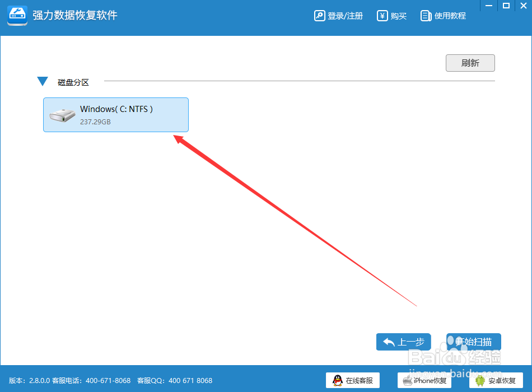The width and height of the screenshot is (532, 392).
Task: Click the Android robot icon
Action: [480, 380]
